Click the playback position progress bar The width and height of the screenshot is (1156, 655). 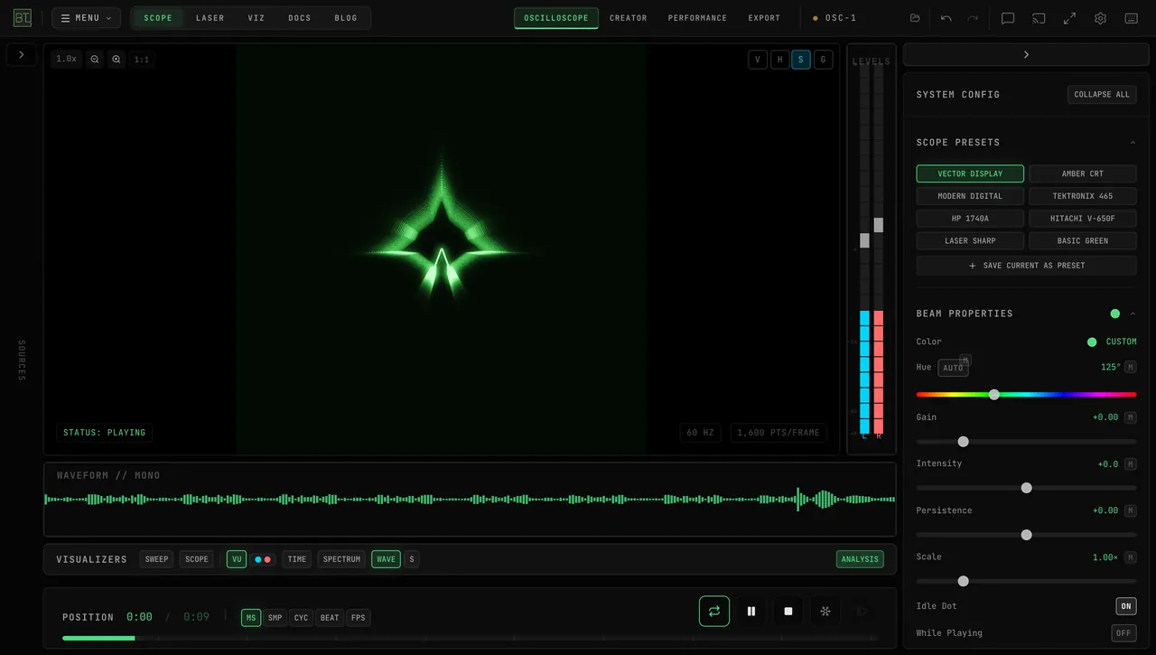tap(470, 638)
